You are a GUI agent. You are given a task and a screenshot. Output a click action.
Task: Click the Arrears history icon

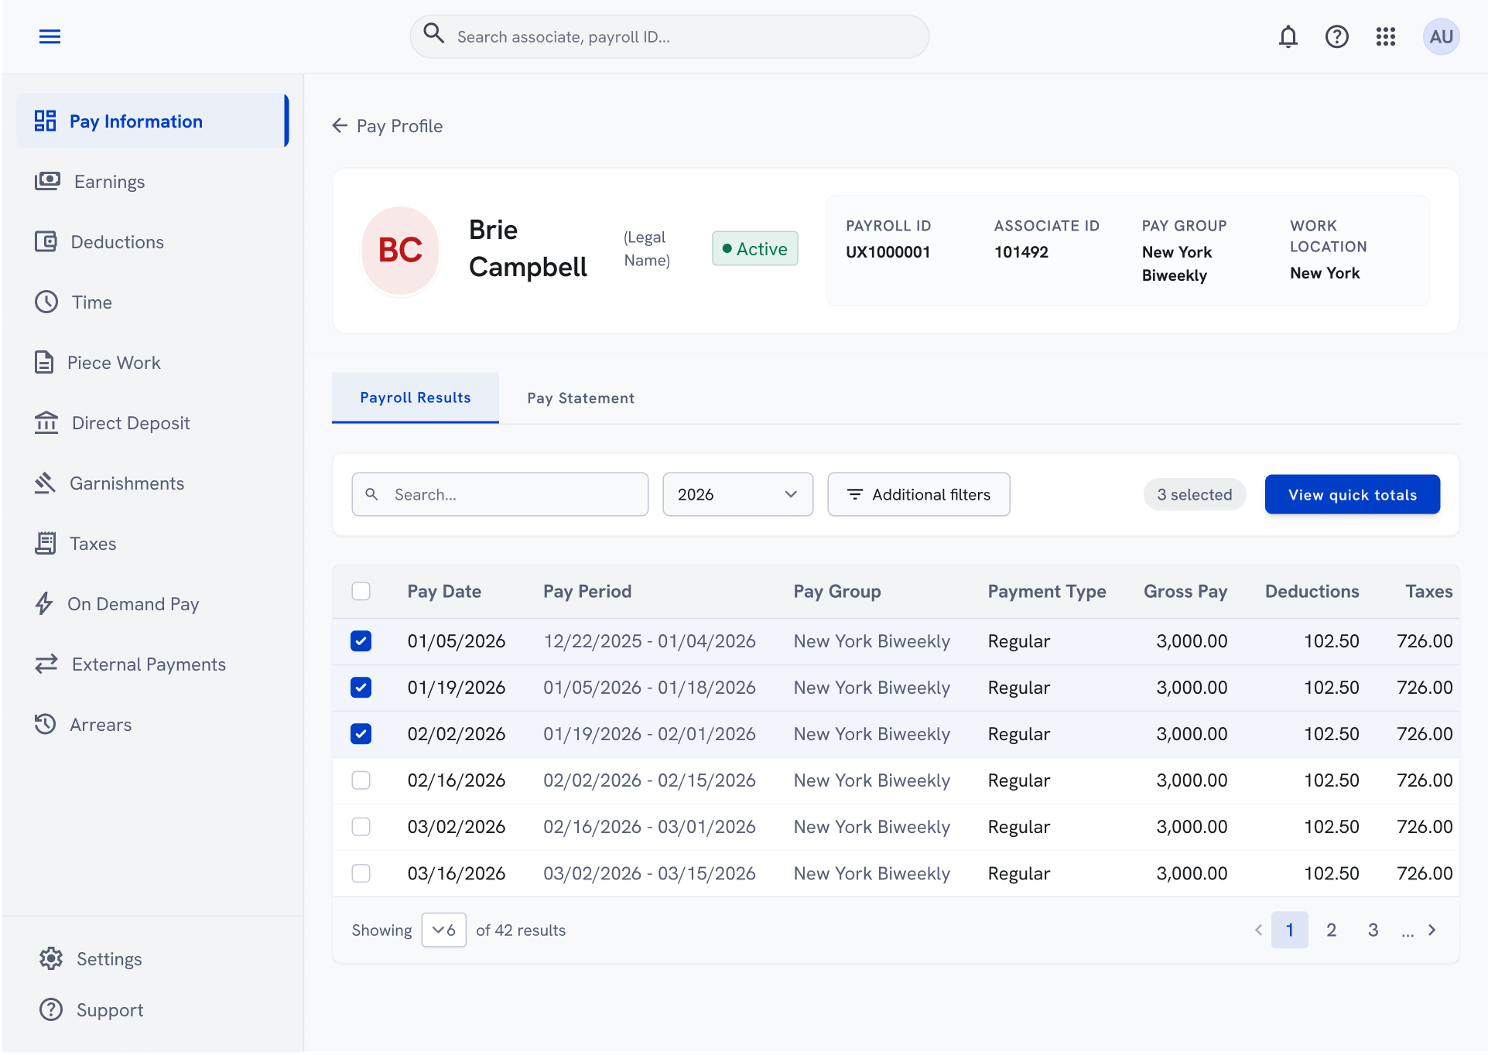46,724
